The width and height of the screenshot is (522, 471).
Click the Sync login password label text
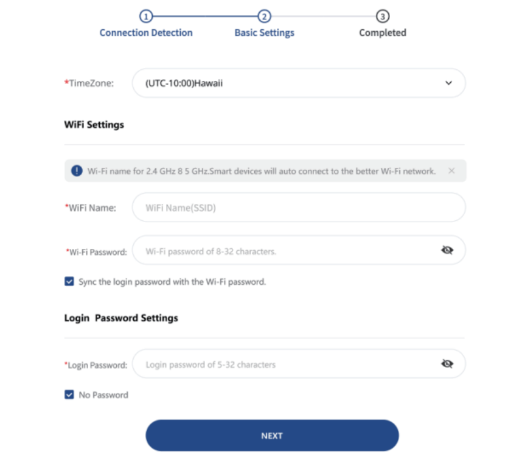(x=172, y=282)
